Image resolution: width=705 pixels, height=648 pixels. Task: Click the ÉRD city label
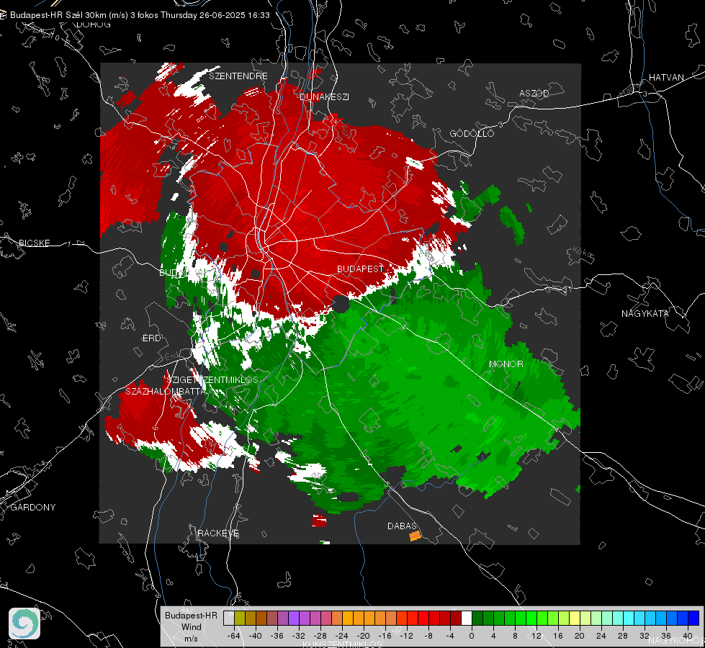[151, 338]
